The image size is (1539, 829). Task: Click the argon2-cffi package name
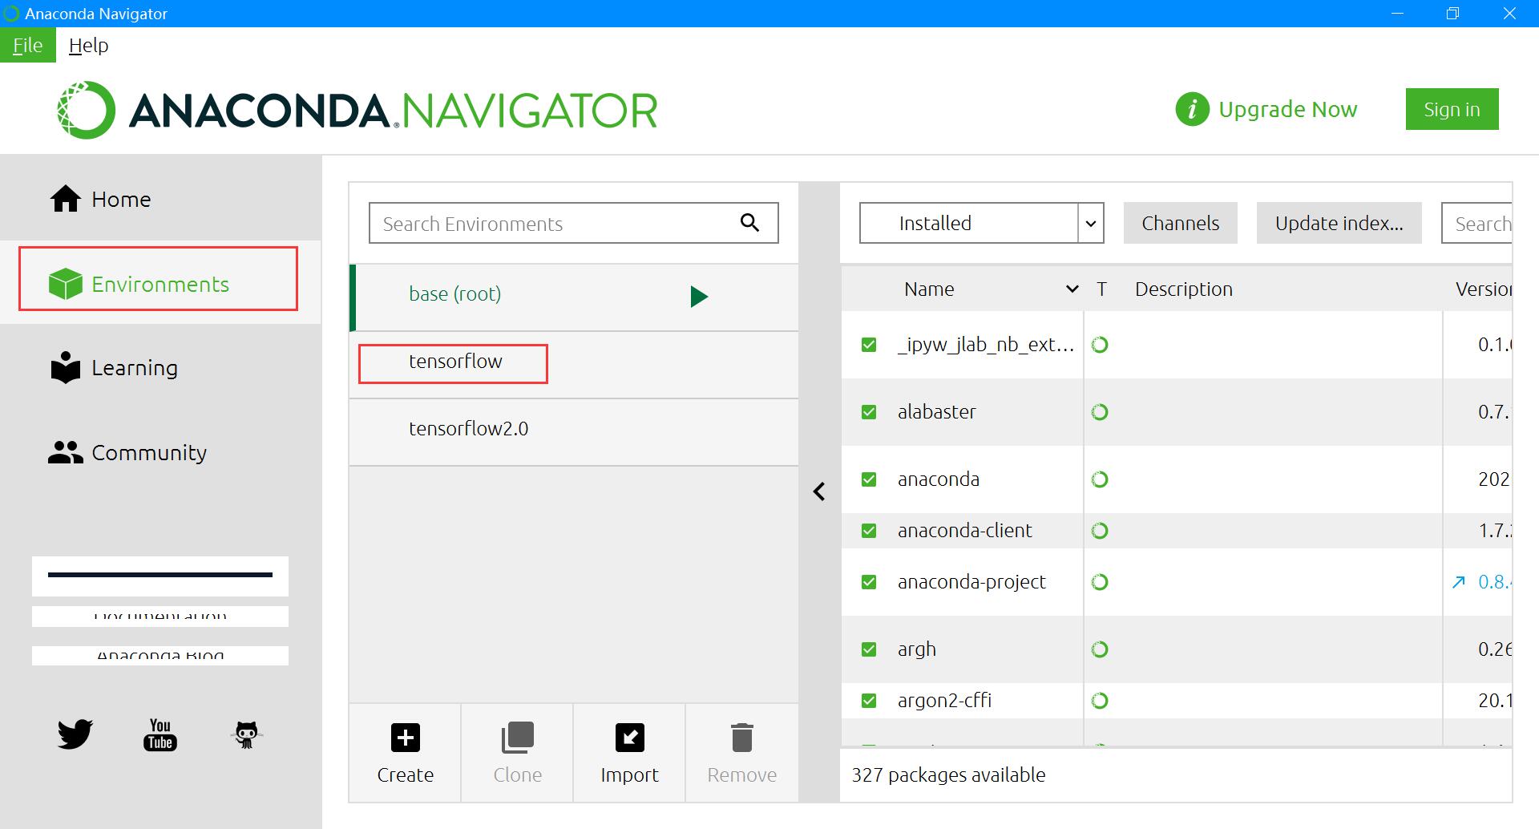(x=944, y=701)
